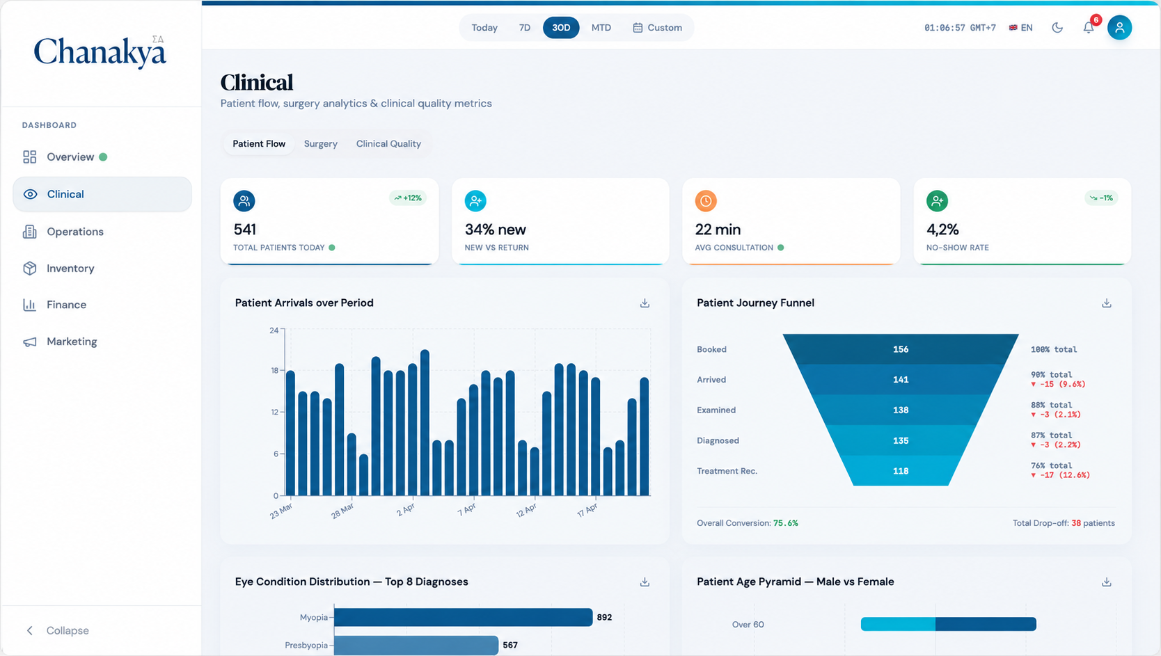Click the Arrived funnel segment 141
1161x656 pixels.
pyautogui.click(x=901, y=380)
